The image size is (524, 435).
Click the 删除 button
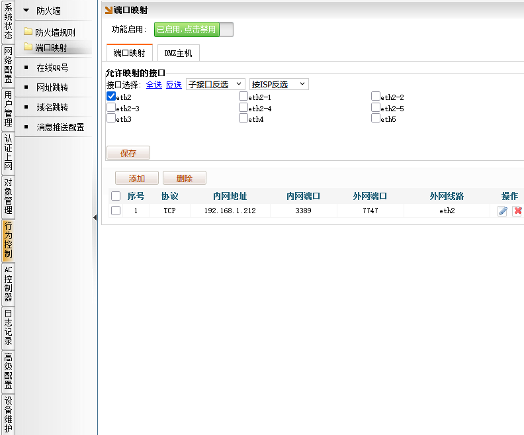[185, 178]
